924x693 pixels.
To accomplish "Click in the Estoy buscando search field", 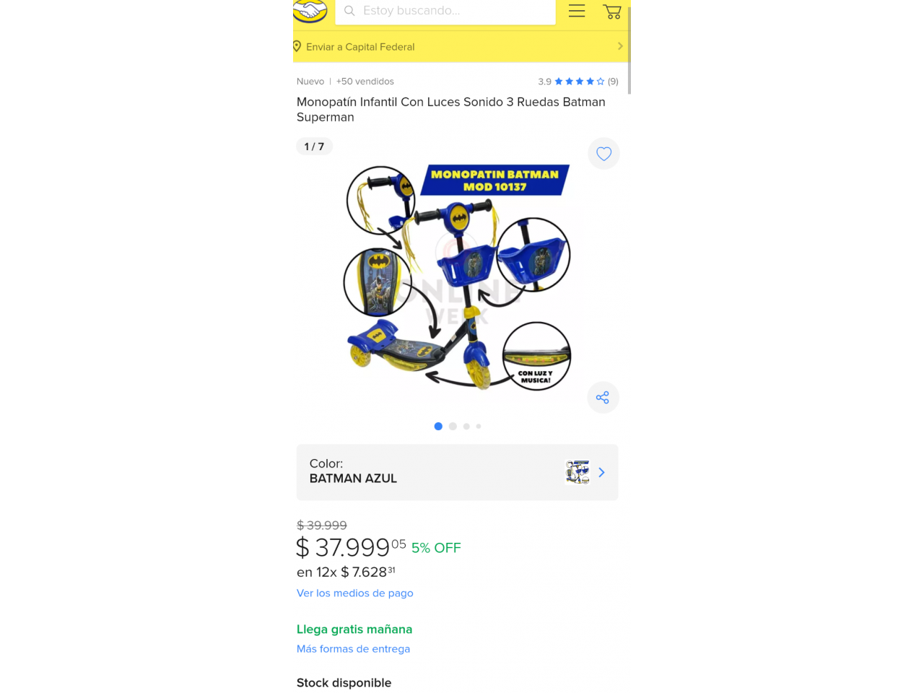I will pos(445,11).
